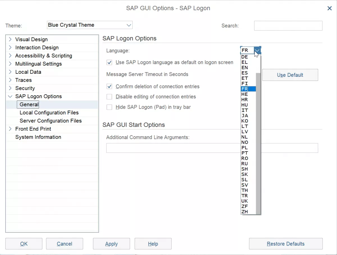Expand the Front End Print node
Image resolution: width=337 pixels, height=255 pixels.
(x=10, y=129)
